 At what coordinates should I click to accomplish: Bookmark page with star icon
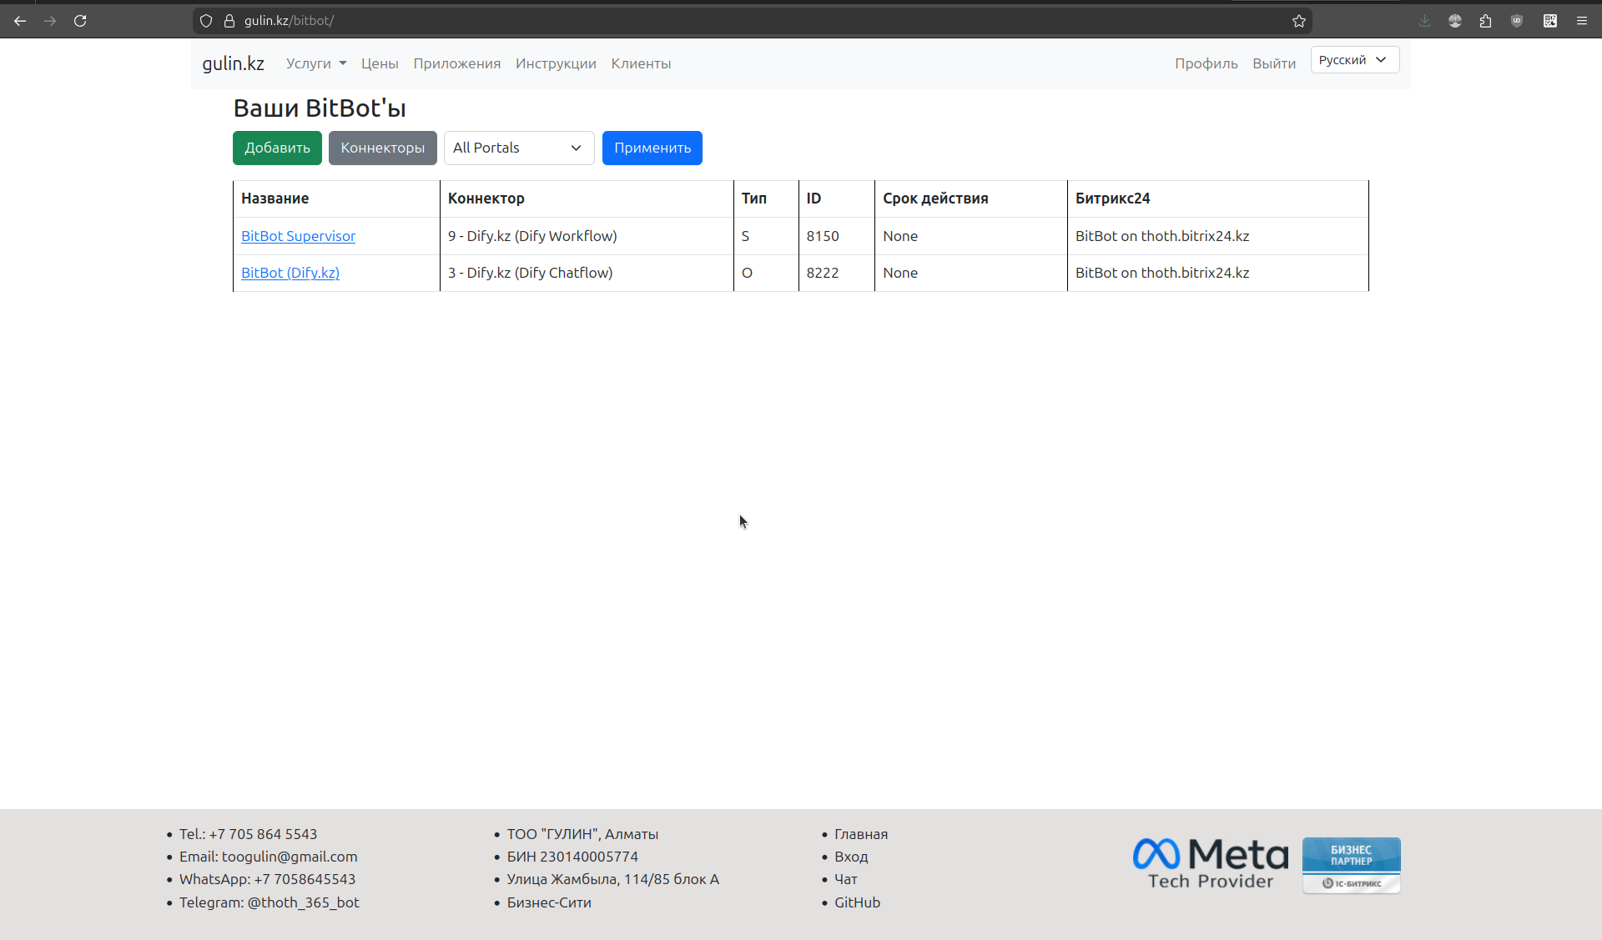[1299, 21]
